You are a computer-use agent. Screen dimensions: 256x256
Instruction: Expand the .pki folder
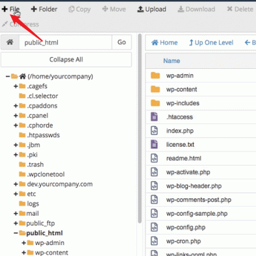(x=16, y=155)
